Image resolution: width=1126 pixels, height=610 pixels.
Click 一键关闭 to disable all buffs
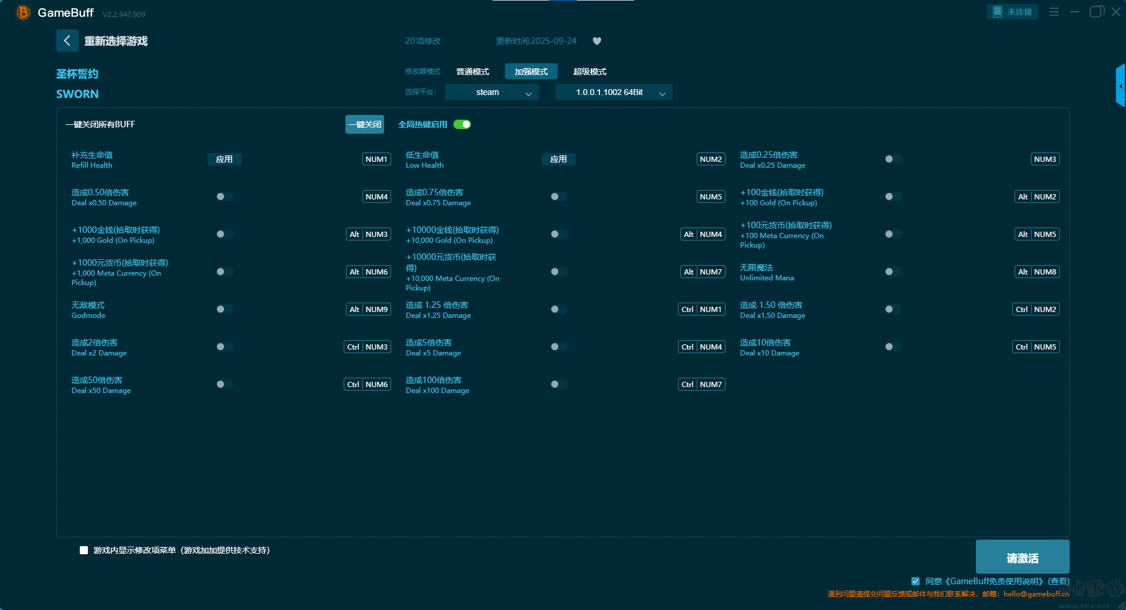point(364,124)
